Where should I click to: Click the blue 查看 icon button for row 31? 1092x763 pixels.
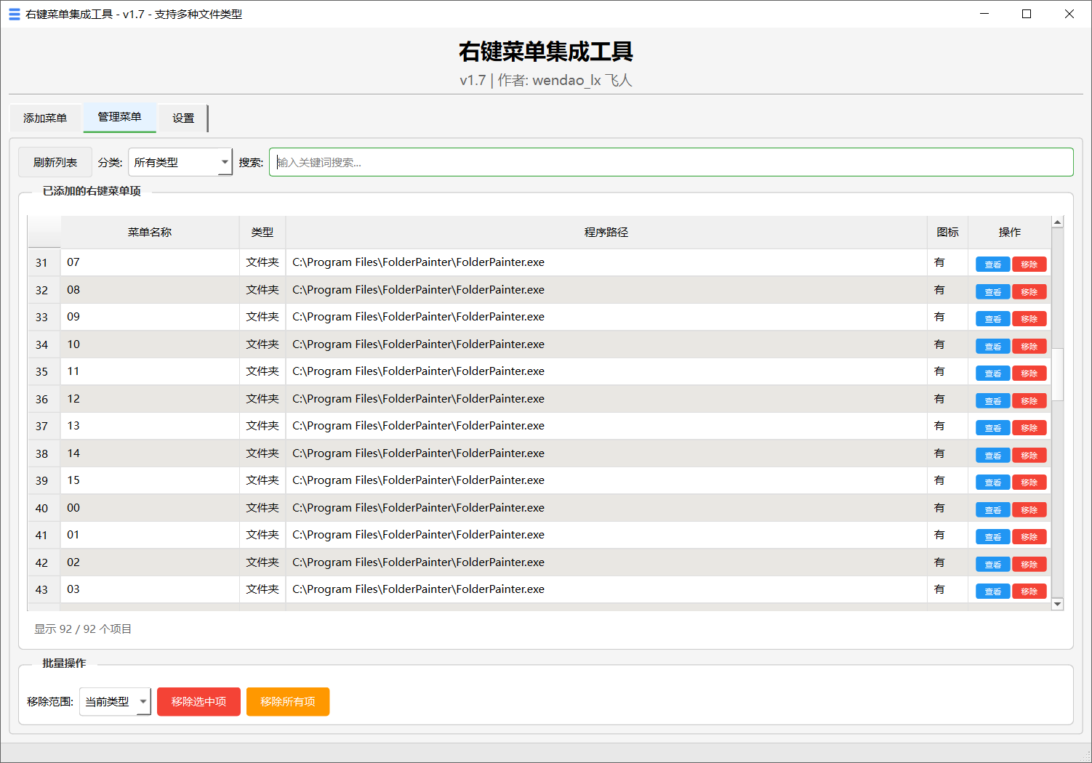pos(992,263)
